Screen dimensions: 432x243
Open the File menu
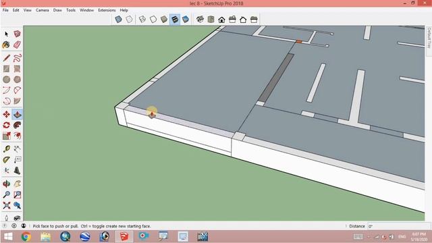point(5,10)
